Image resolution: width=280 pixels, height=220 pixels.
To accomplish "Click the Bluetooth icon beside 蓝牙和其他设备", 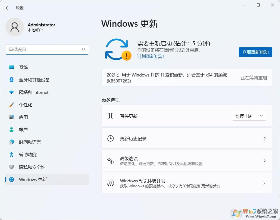I will pyautogui.click(x=11, y=80).
